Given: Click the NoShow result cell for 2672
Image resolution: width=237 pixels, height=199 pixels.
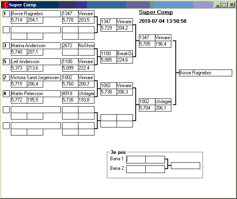Looking at the screenshot, I should click(86, 46).
